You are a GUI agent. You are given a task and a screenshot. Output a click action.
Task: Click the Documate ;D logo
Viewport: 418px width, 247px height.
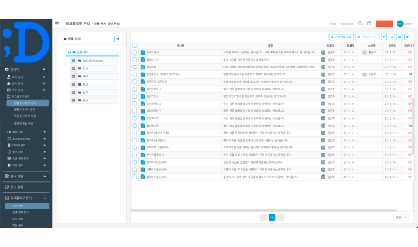pyautogui.click(x=26, y=42)
